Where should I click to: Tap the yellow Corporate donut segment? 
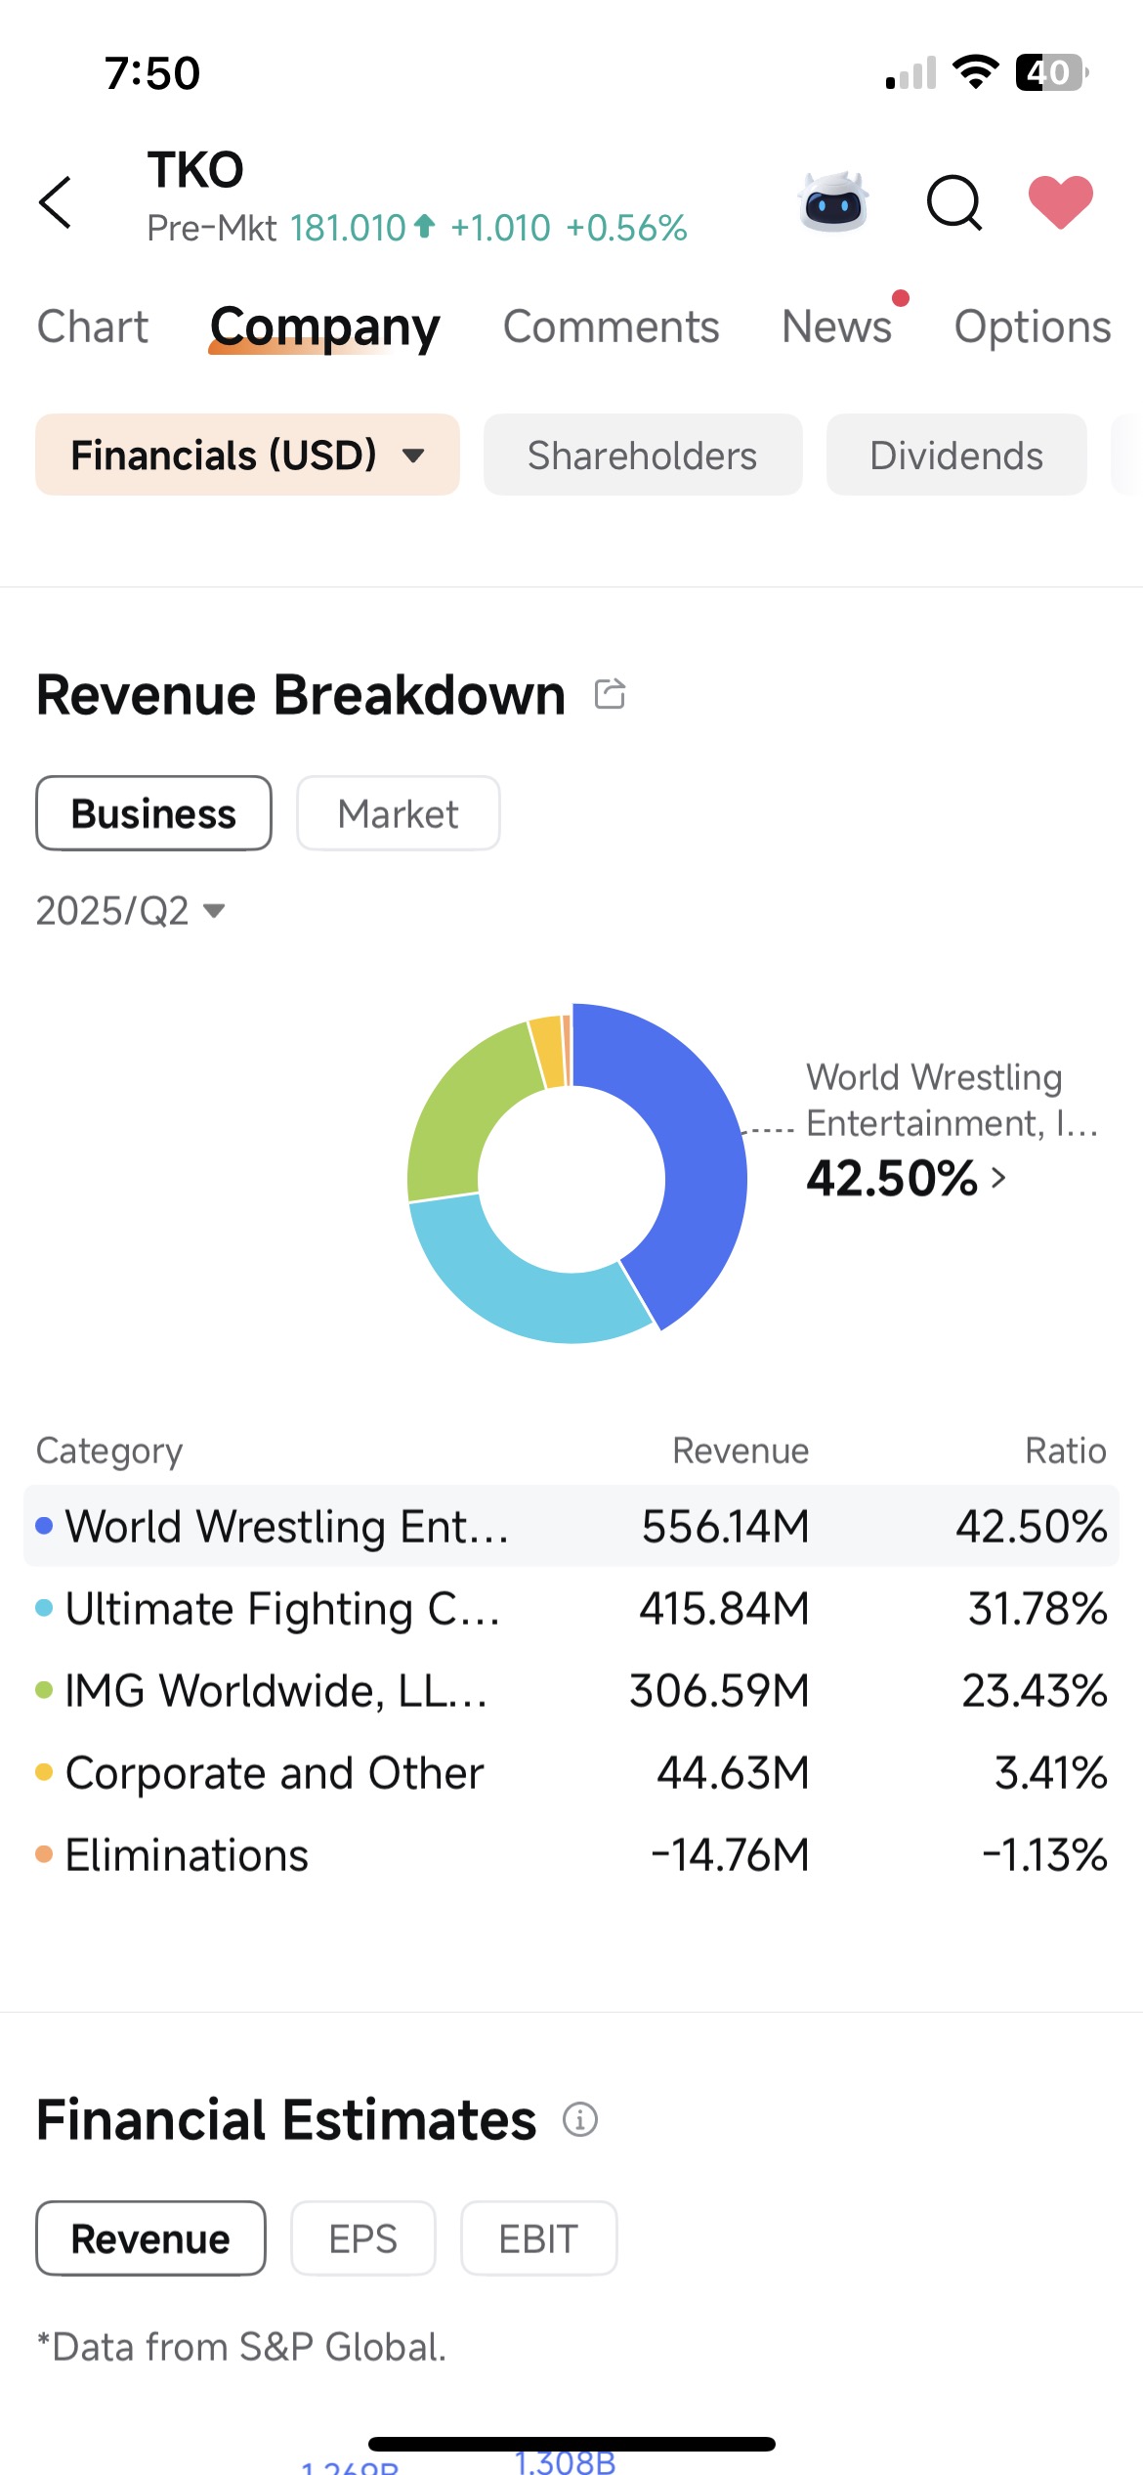(548, 1053)
